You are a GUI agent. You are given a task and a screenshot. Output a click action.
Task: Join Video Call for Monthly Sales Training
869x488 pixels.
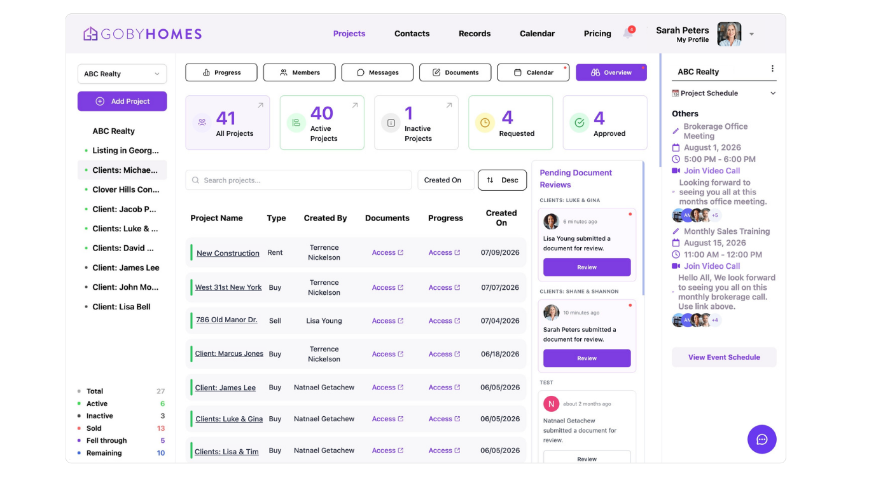pos(712,266)
